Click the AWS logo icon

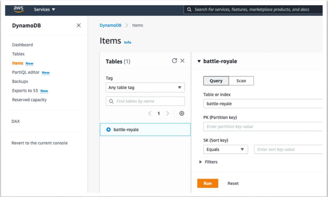click(x=18, y=9)
